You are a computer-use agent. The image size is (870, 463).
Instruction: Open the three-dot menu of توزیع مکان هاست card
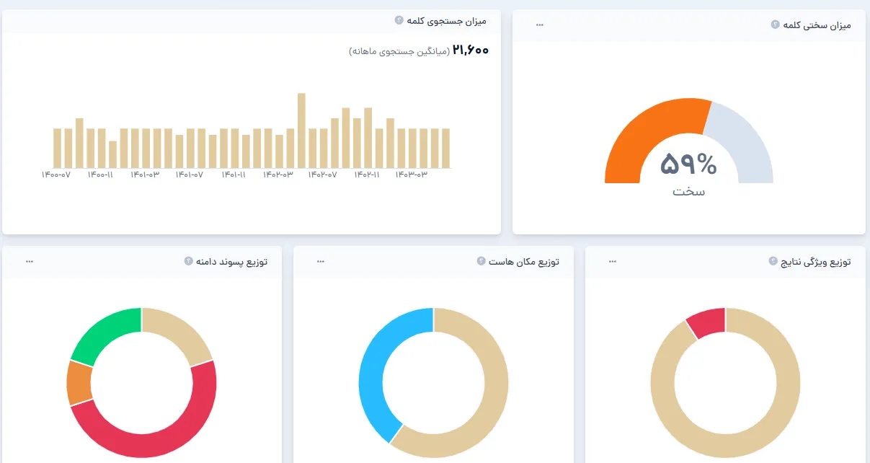(321, 262)
